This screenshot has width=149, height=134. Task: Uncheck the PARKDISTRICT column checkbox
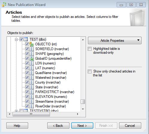[x=27, y=92]
